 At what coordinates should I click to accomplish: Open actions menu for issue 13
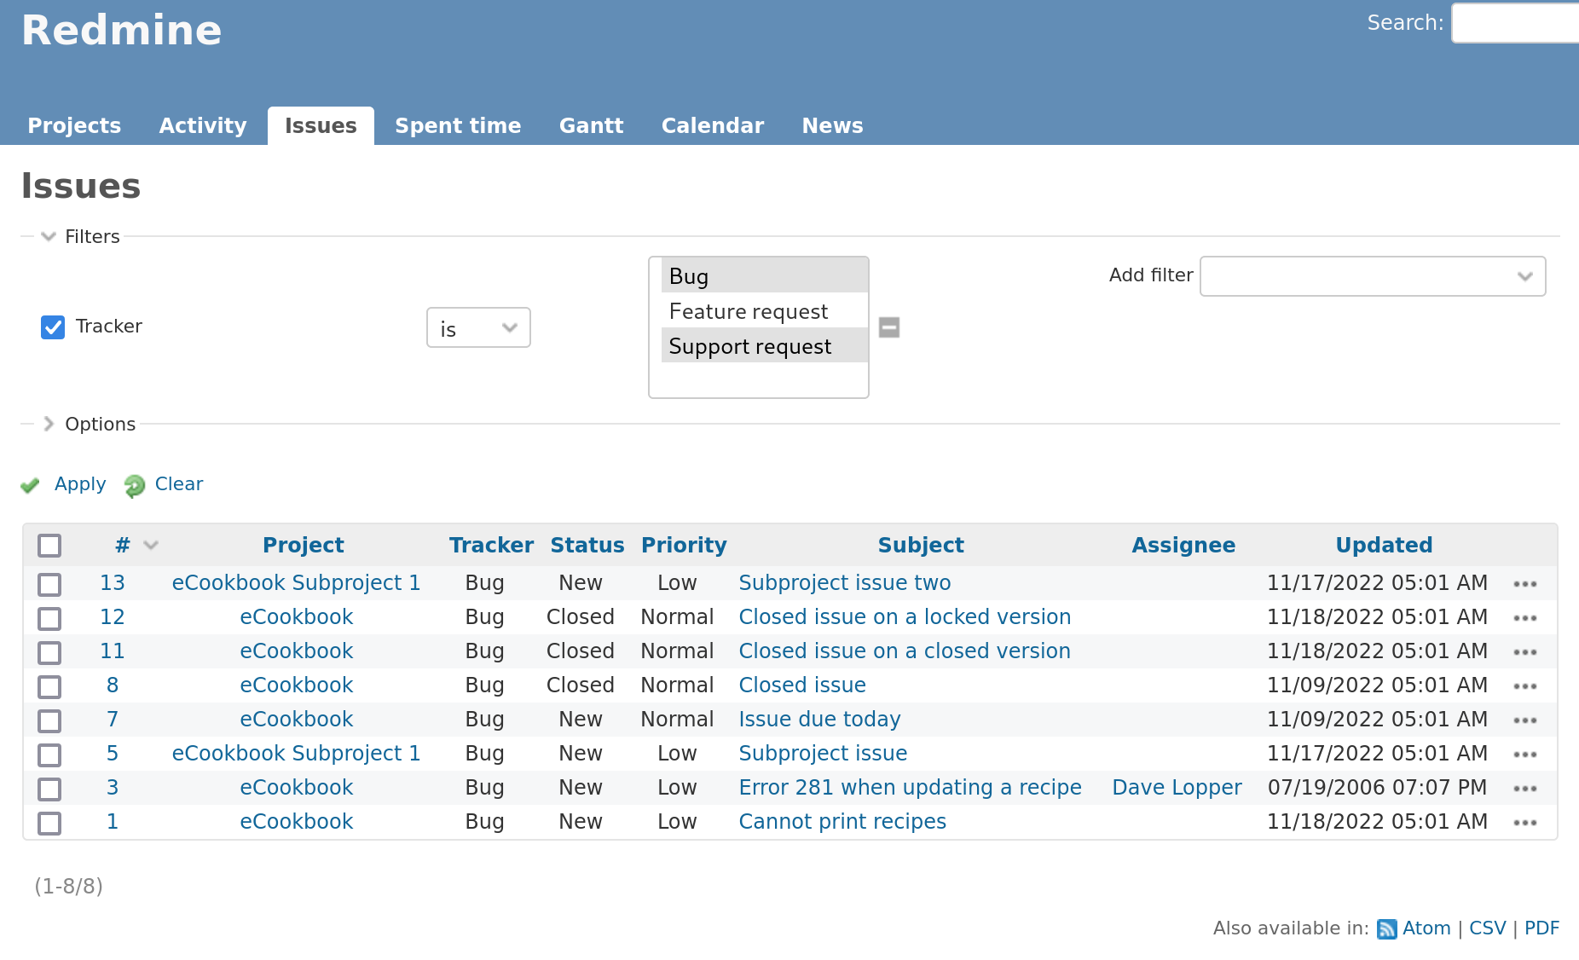click(x=1525, y=584)
